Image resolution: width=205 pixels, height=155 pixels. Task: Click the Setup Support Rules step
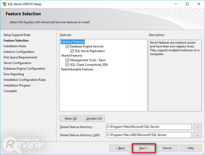coord(17,35)
